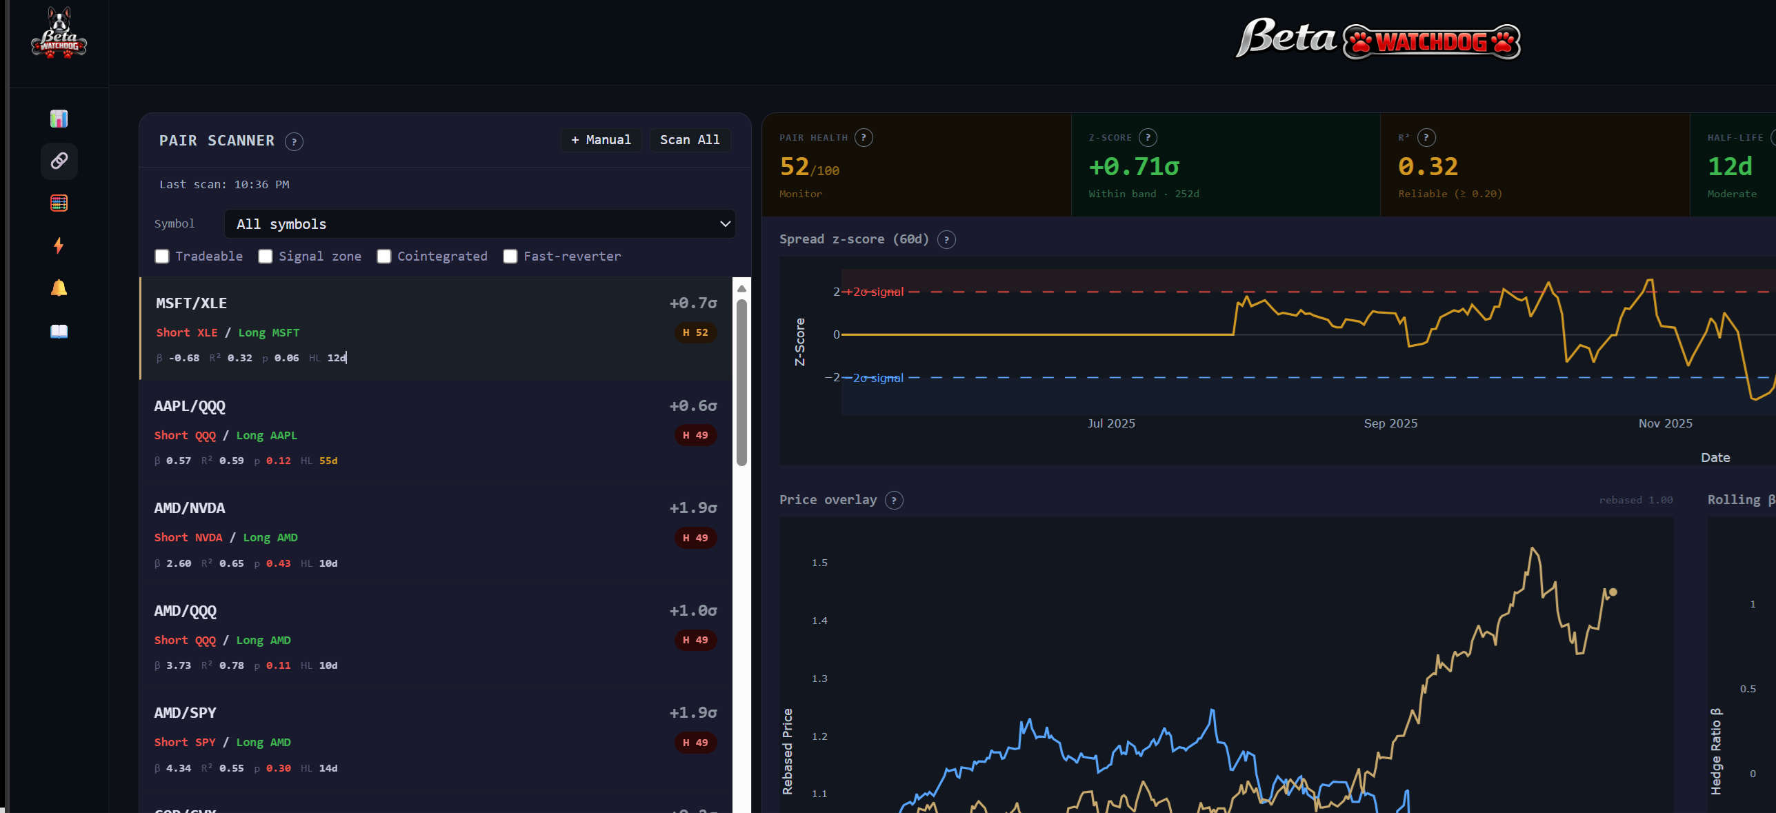1776x813 pixels.
Task: Enable the Tradeable filter checkbox
Action: [162, 257]
